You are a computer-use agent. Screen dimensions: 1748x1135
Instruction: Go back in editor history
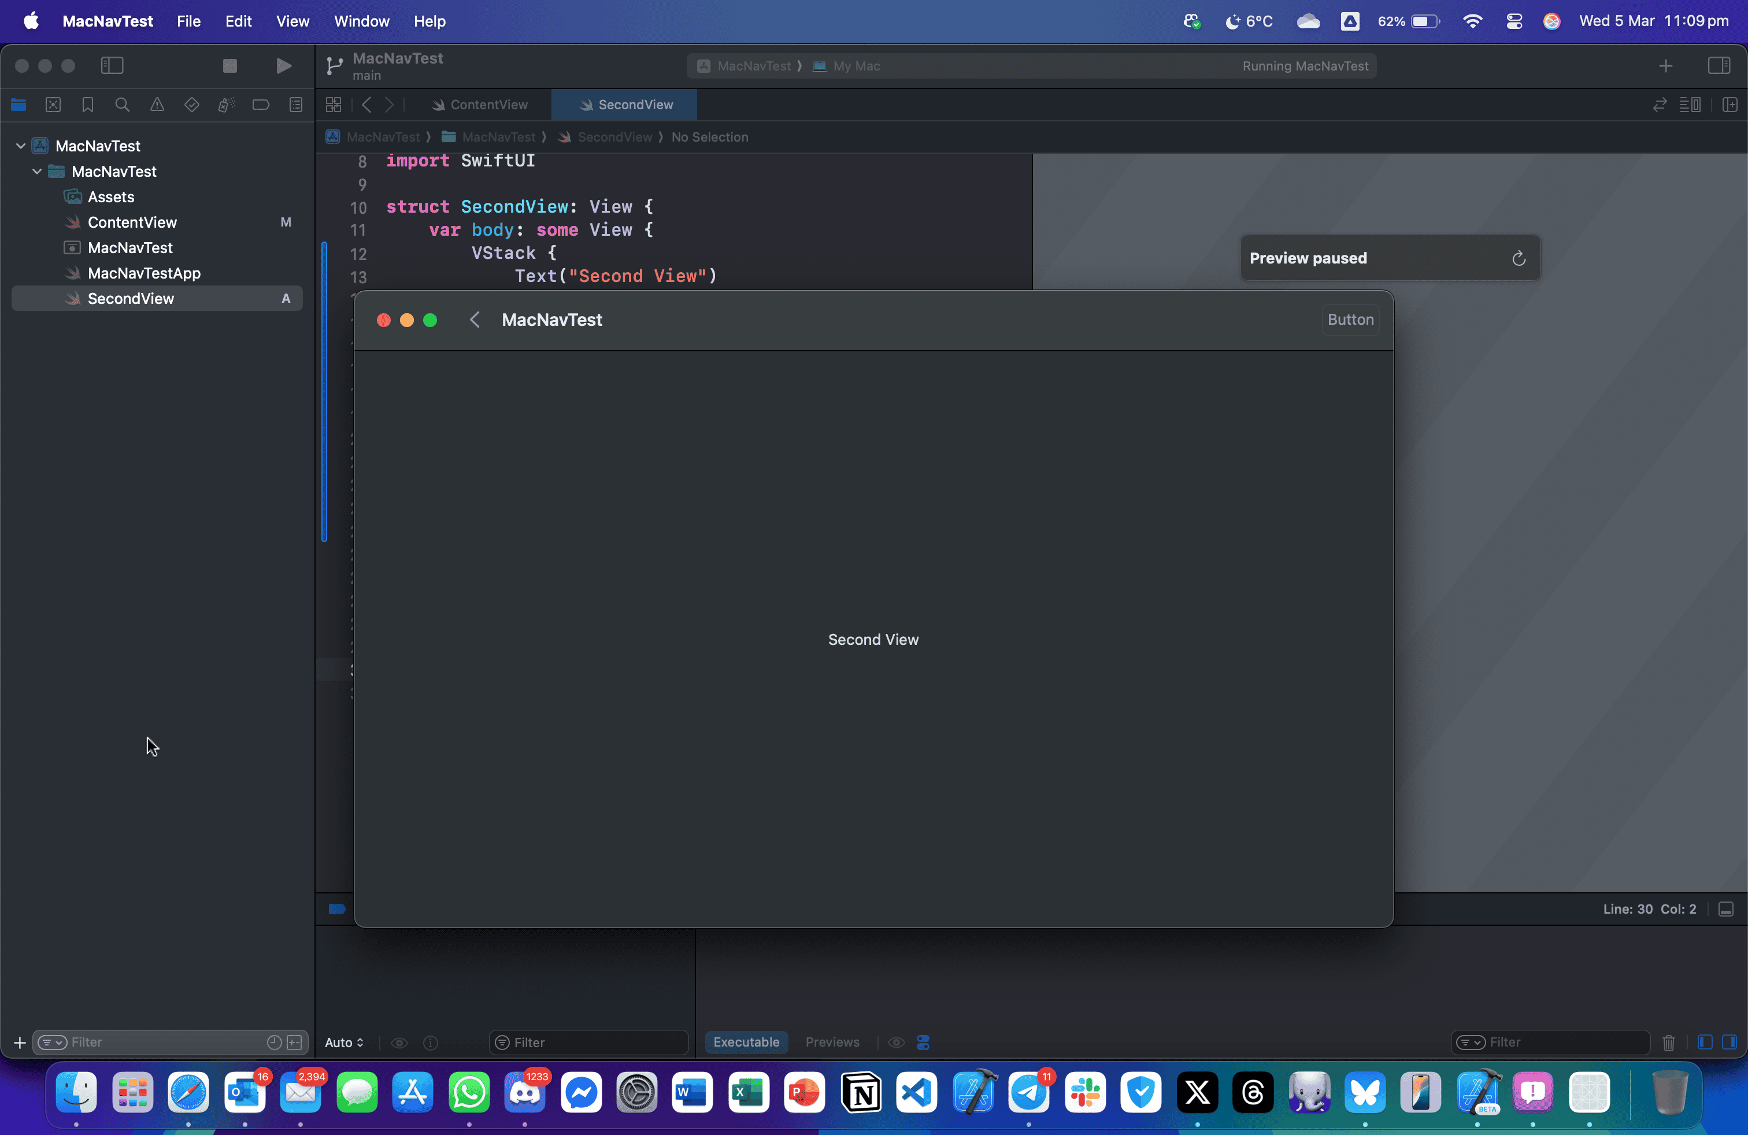366,105
